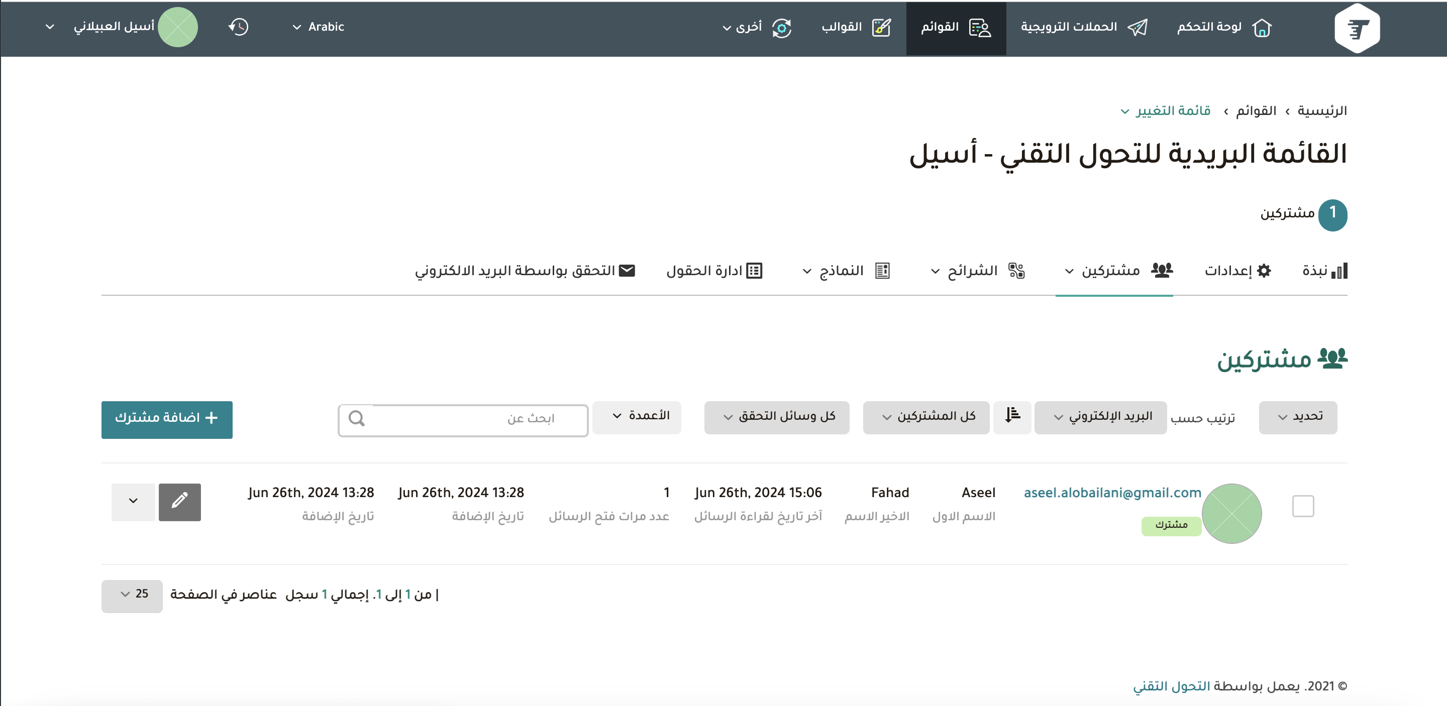Click اضافة مشترك add subscriber button
This screenshot has height=706, width=1447.
click(x=167, y=419)
